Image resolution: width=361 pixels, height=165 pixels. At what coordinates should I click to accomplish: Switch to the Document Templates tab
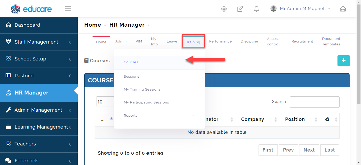click(x=331, y=41)
